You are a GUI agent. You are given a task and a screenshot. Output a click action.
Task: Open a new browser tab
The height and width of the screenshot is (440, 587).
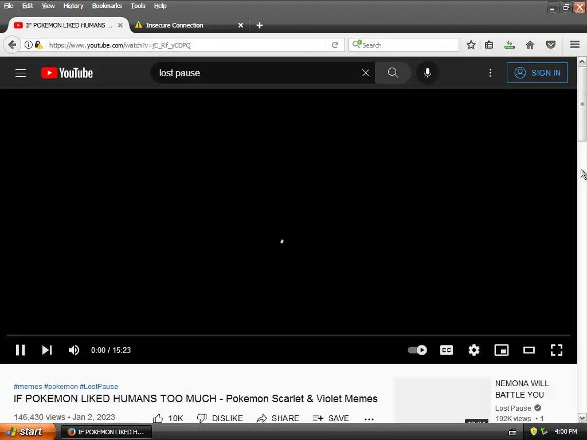tap(260, 25)
